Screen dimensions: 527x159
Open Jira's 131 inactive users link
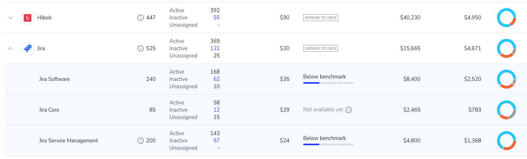pyautogui.click(x=215, y=49)
